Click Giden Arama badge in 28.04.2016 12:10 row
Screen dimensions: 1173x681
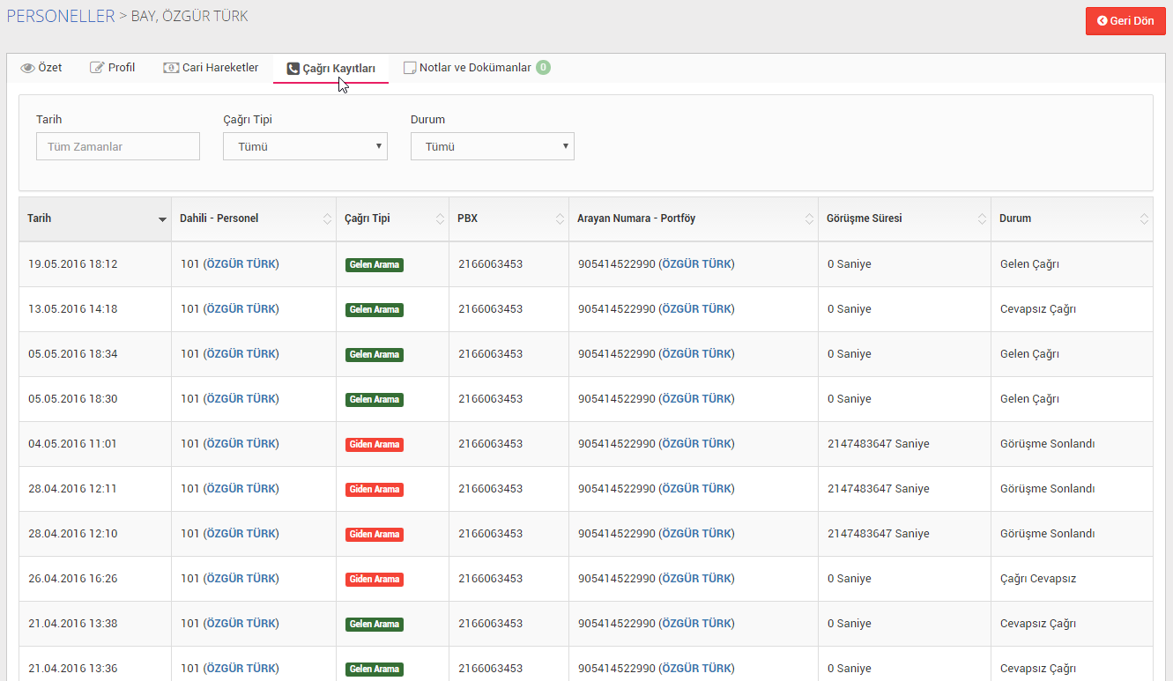click(375, 534)
